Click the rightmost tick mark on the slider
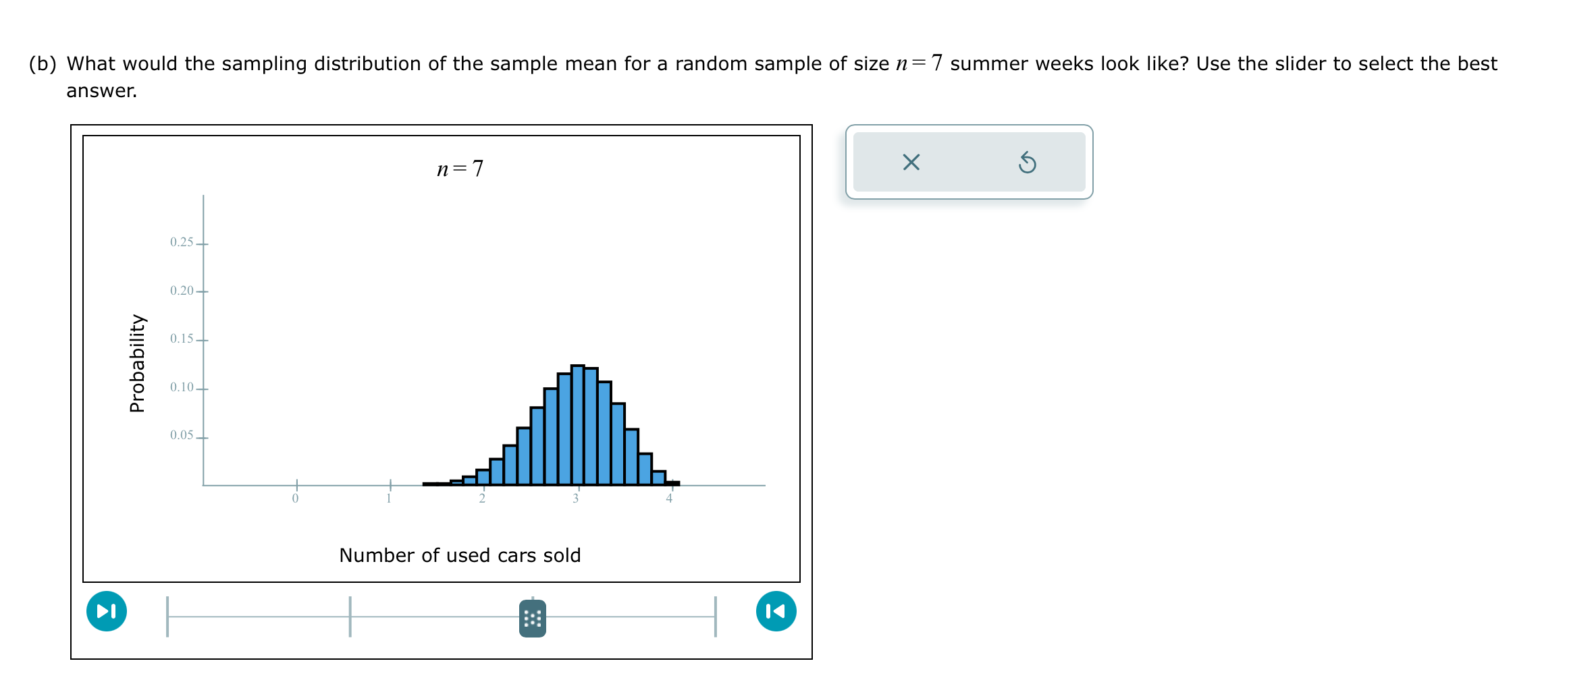 [x=714, y=616]
